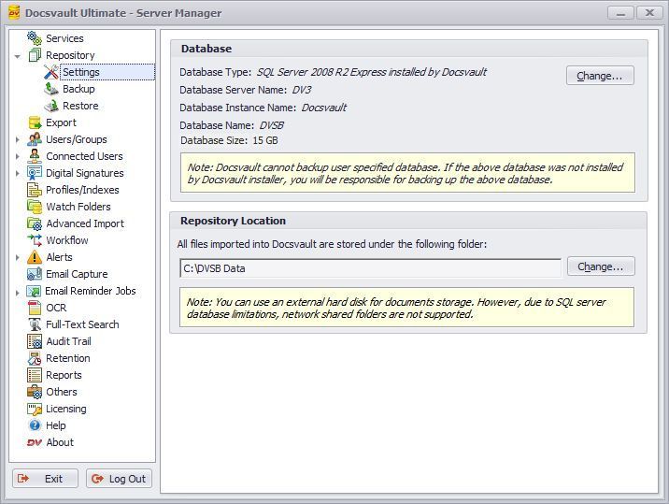The image size is (669, 504).
Task: Click the OCR document icon
Action: pos(35,308)
